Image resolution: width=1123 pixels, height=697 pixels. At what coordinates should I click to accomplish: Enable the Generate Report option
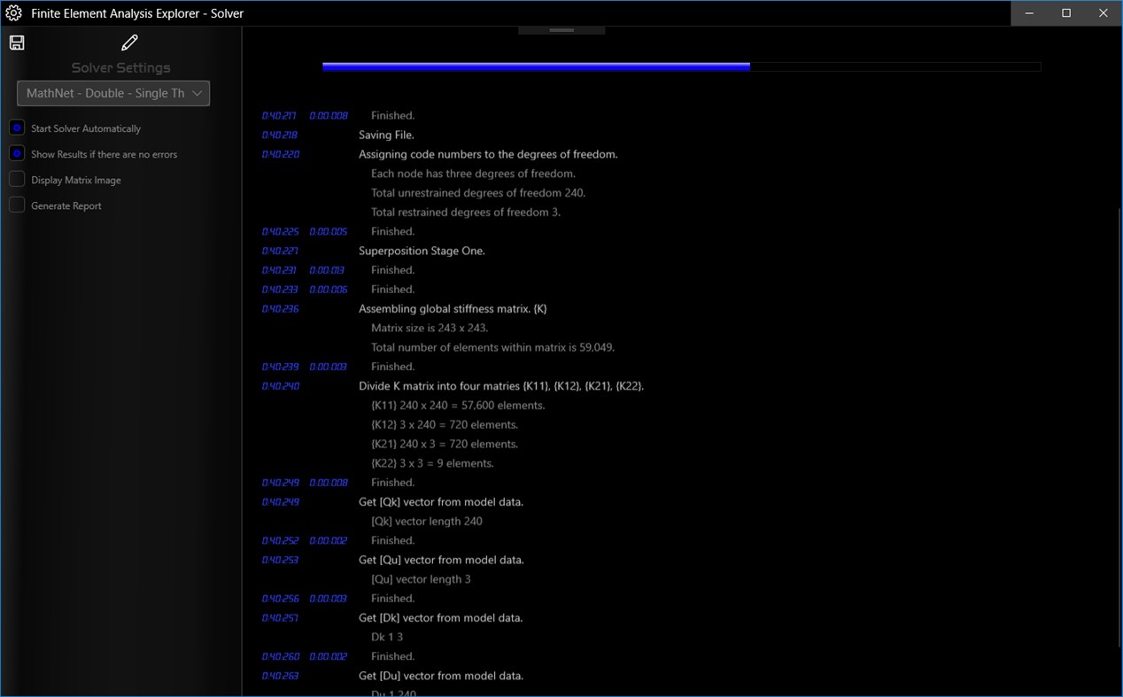(x=16, y=205)
